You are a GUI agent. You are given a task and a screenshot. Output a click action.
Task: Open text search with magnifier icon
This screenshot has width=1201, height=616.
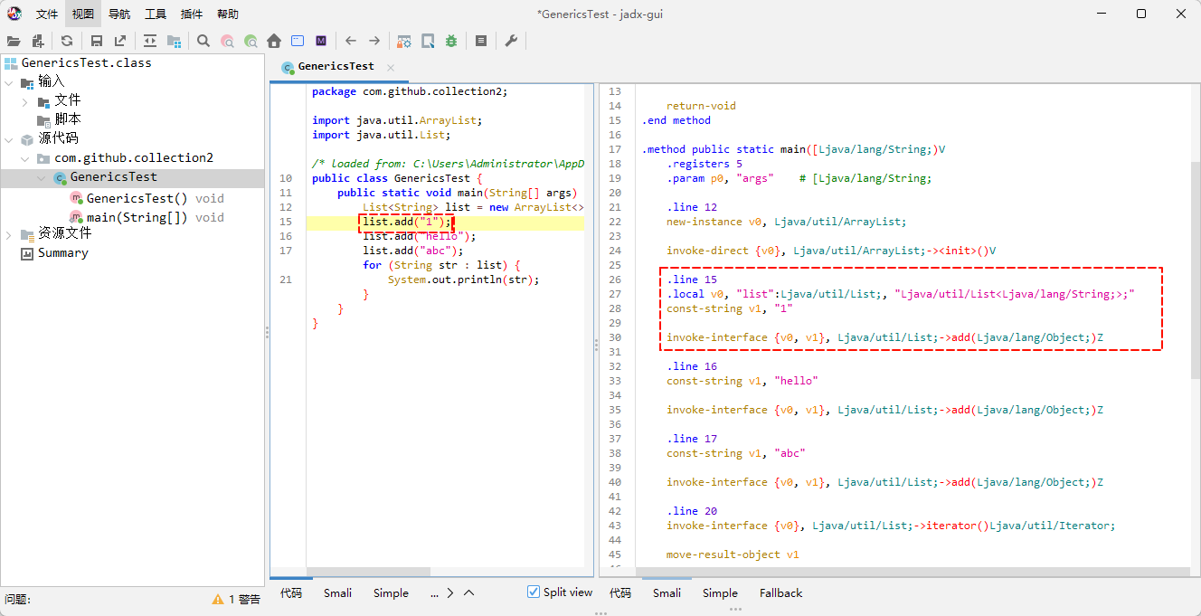click(203, 41)
